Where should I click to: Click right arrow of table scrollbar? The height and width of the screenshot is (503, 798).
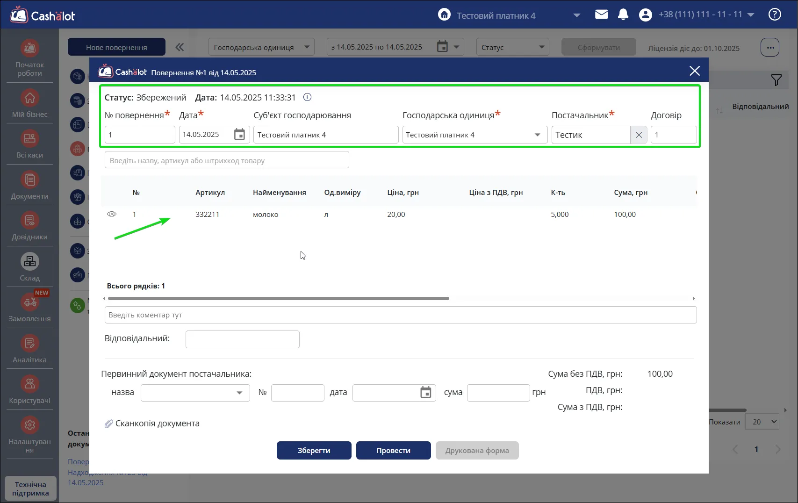pyautogui.click(x=694, y=298)
